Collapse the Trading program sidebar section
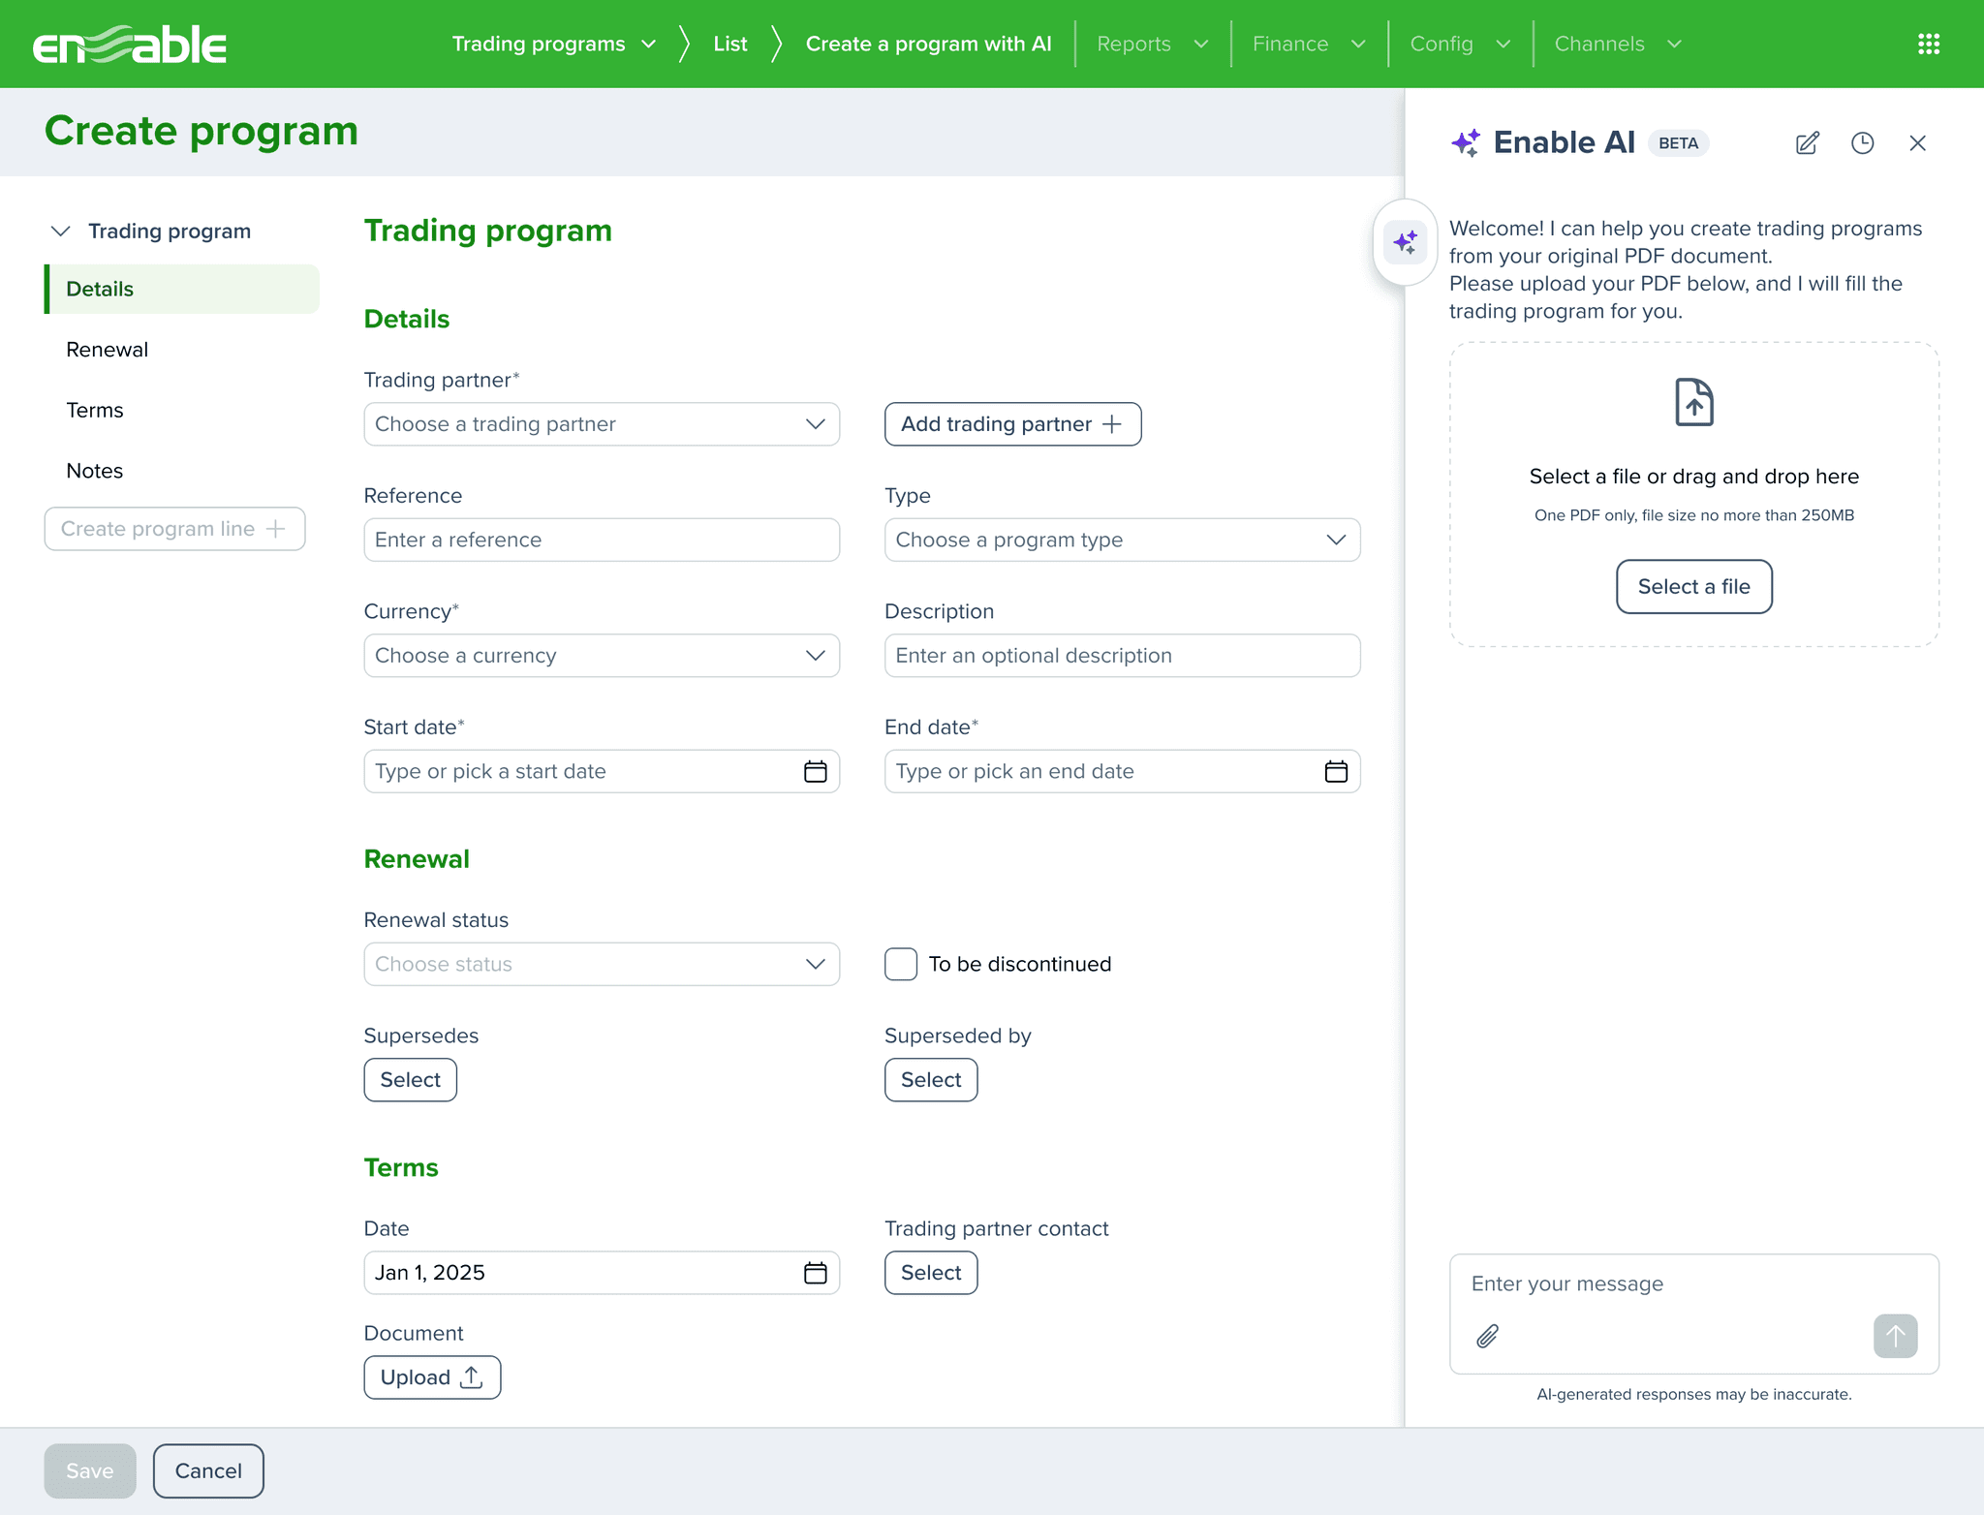Screen dimensions: 1984x1515 click(61, 231)
